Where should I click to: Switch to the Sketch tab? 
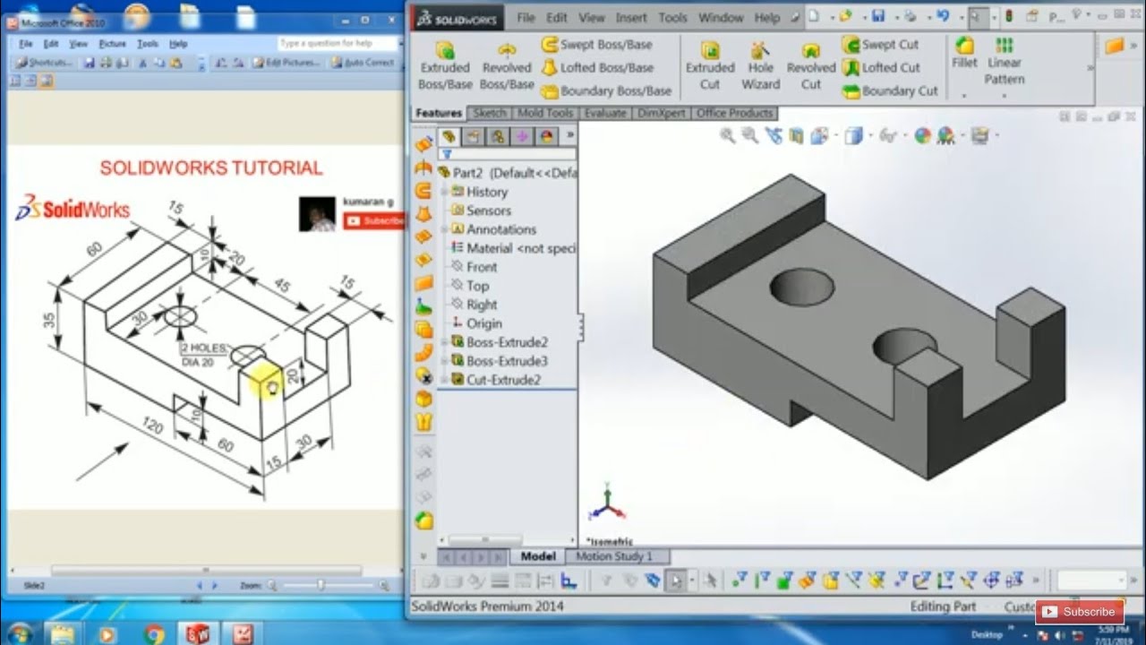click(x=489, y=114)
